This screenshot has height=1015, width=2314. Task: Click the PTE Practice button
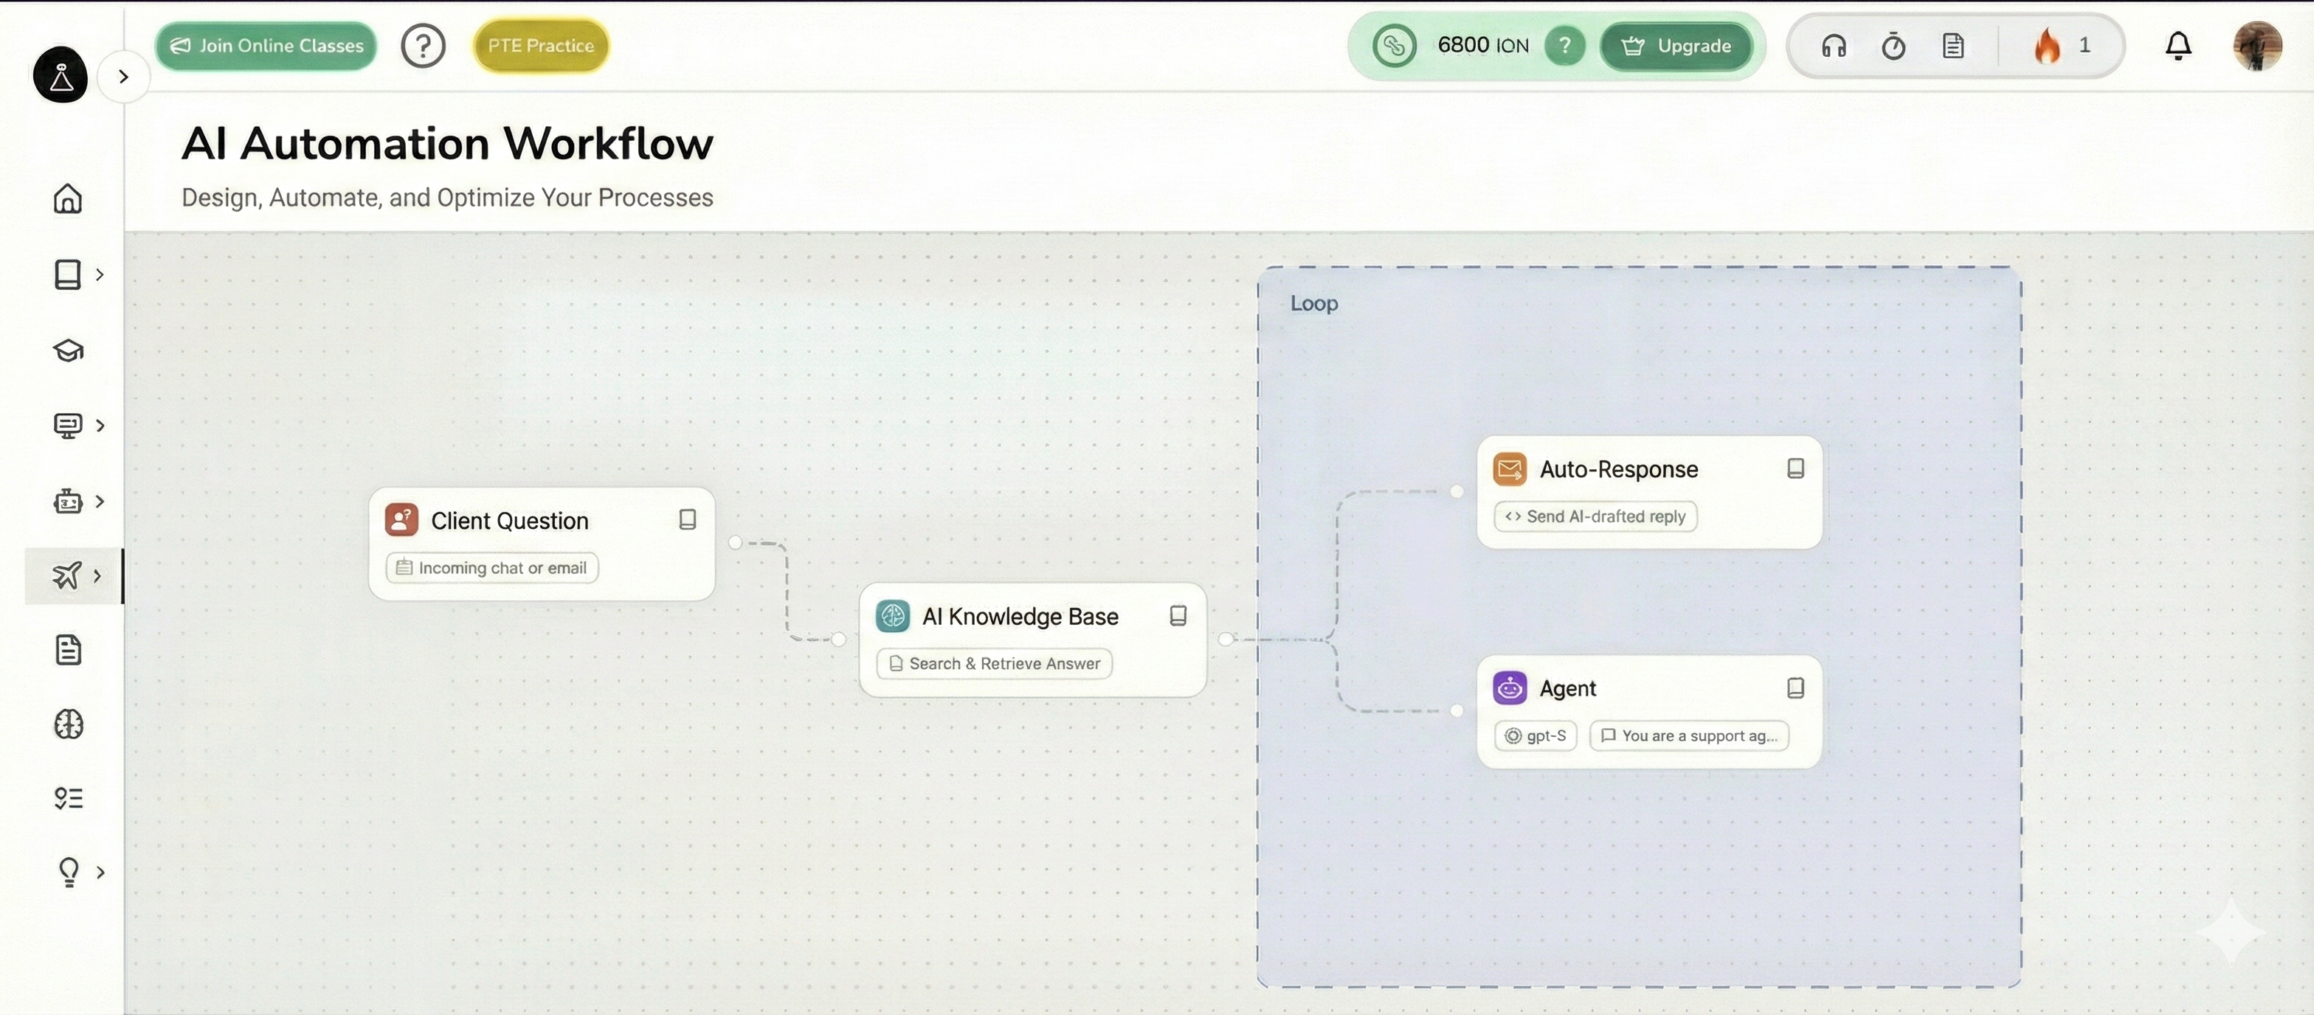point(541,46)
